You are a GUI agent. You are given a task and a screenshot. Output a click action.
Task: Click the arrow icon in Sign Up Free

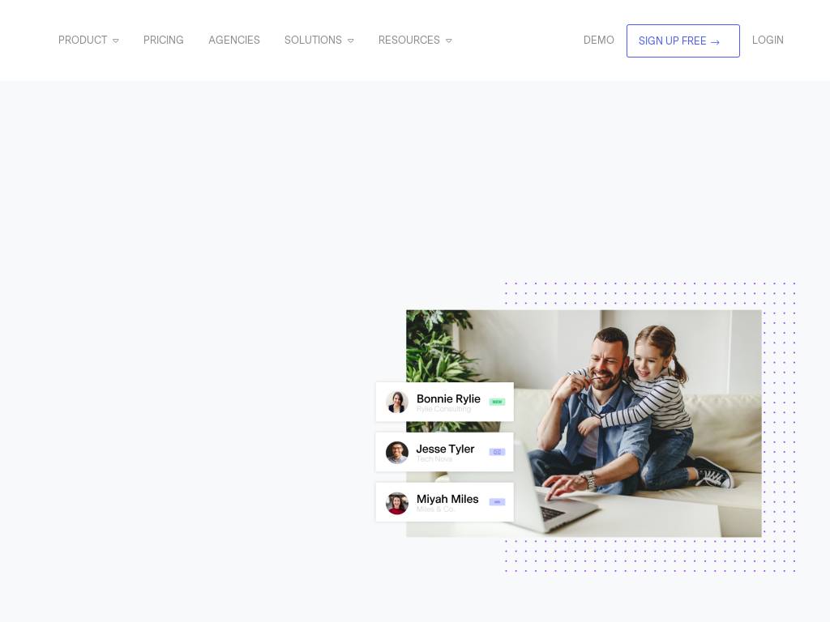(x=715, y=42)
